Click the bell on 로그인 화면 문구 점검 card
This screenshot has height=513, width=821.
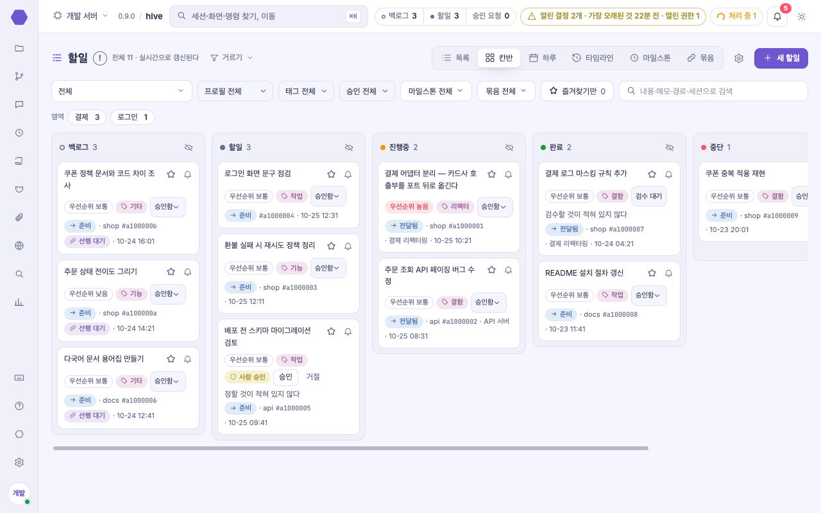(x=348, y=174)
